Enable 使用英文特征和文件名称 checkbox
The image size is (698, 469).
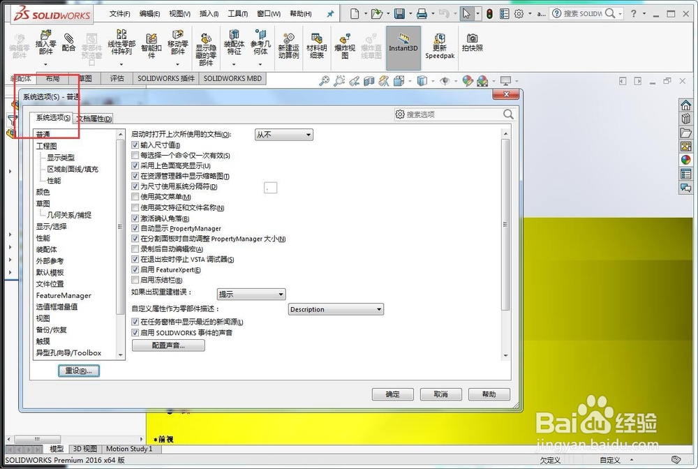135,208
